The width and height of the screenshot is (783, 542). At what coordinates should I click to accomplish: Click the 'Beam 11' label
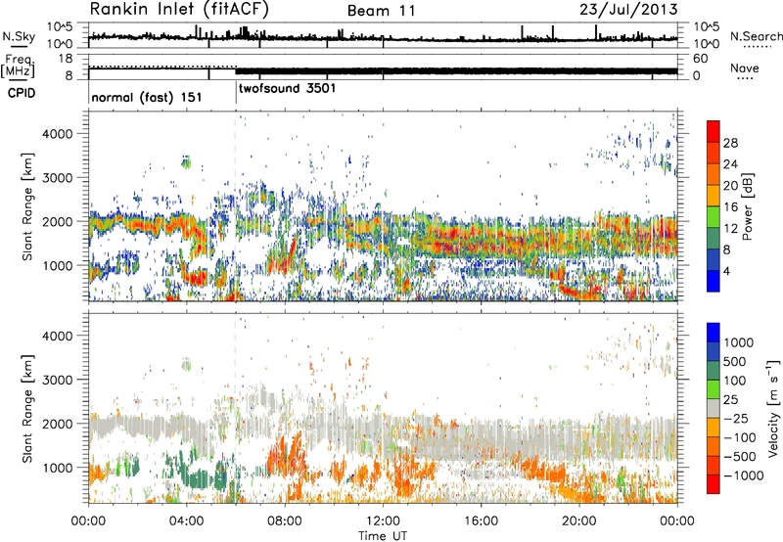point(381,11)
